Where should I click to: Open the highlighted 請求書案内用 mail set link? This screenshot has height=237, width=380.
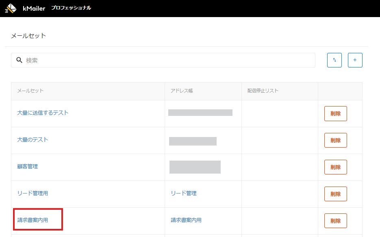click(33, 220)
